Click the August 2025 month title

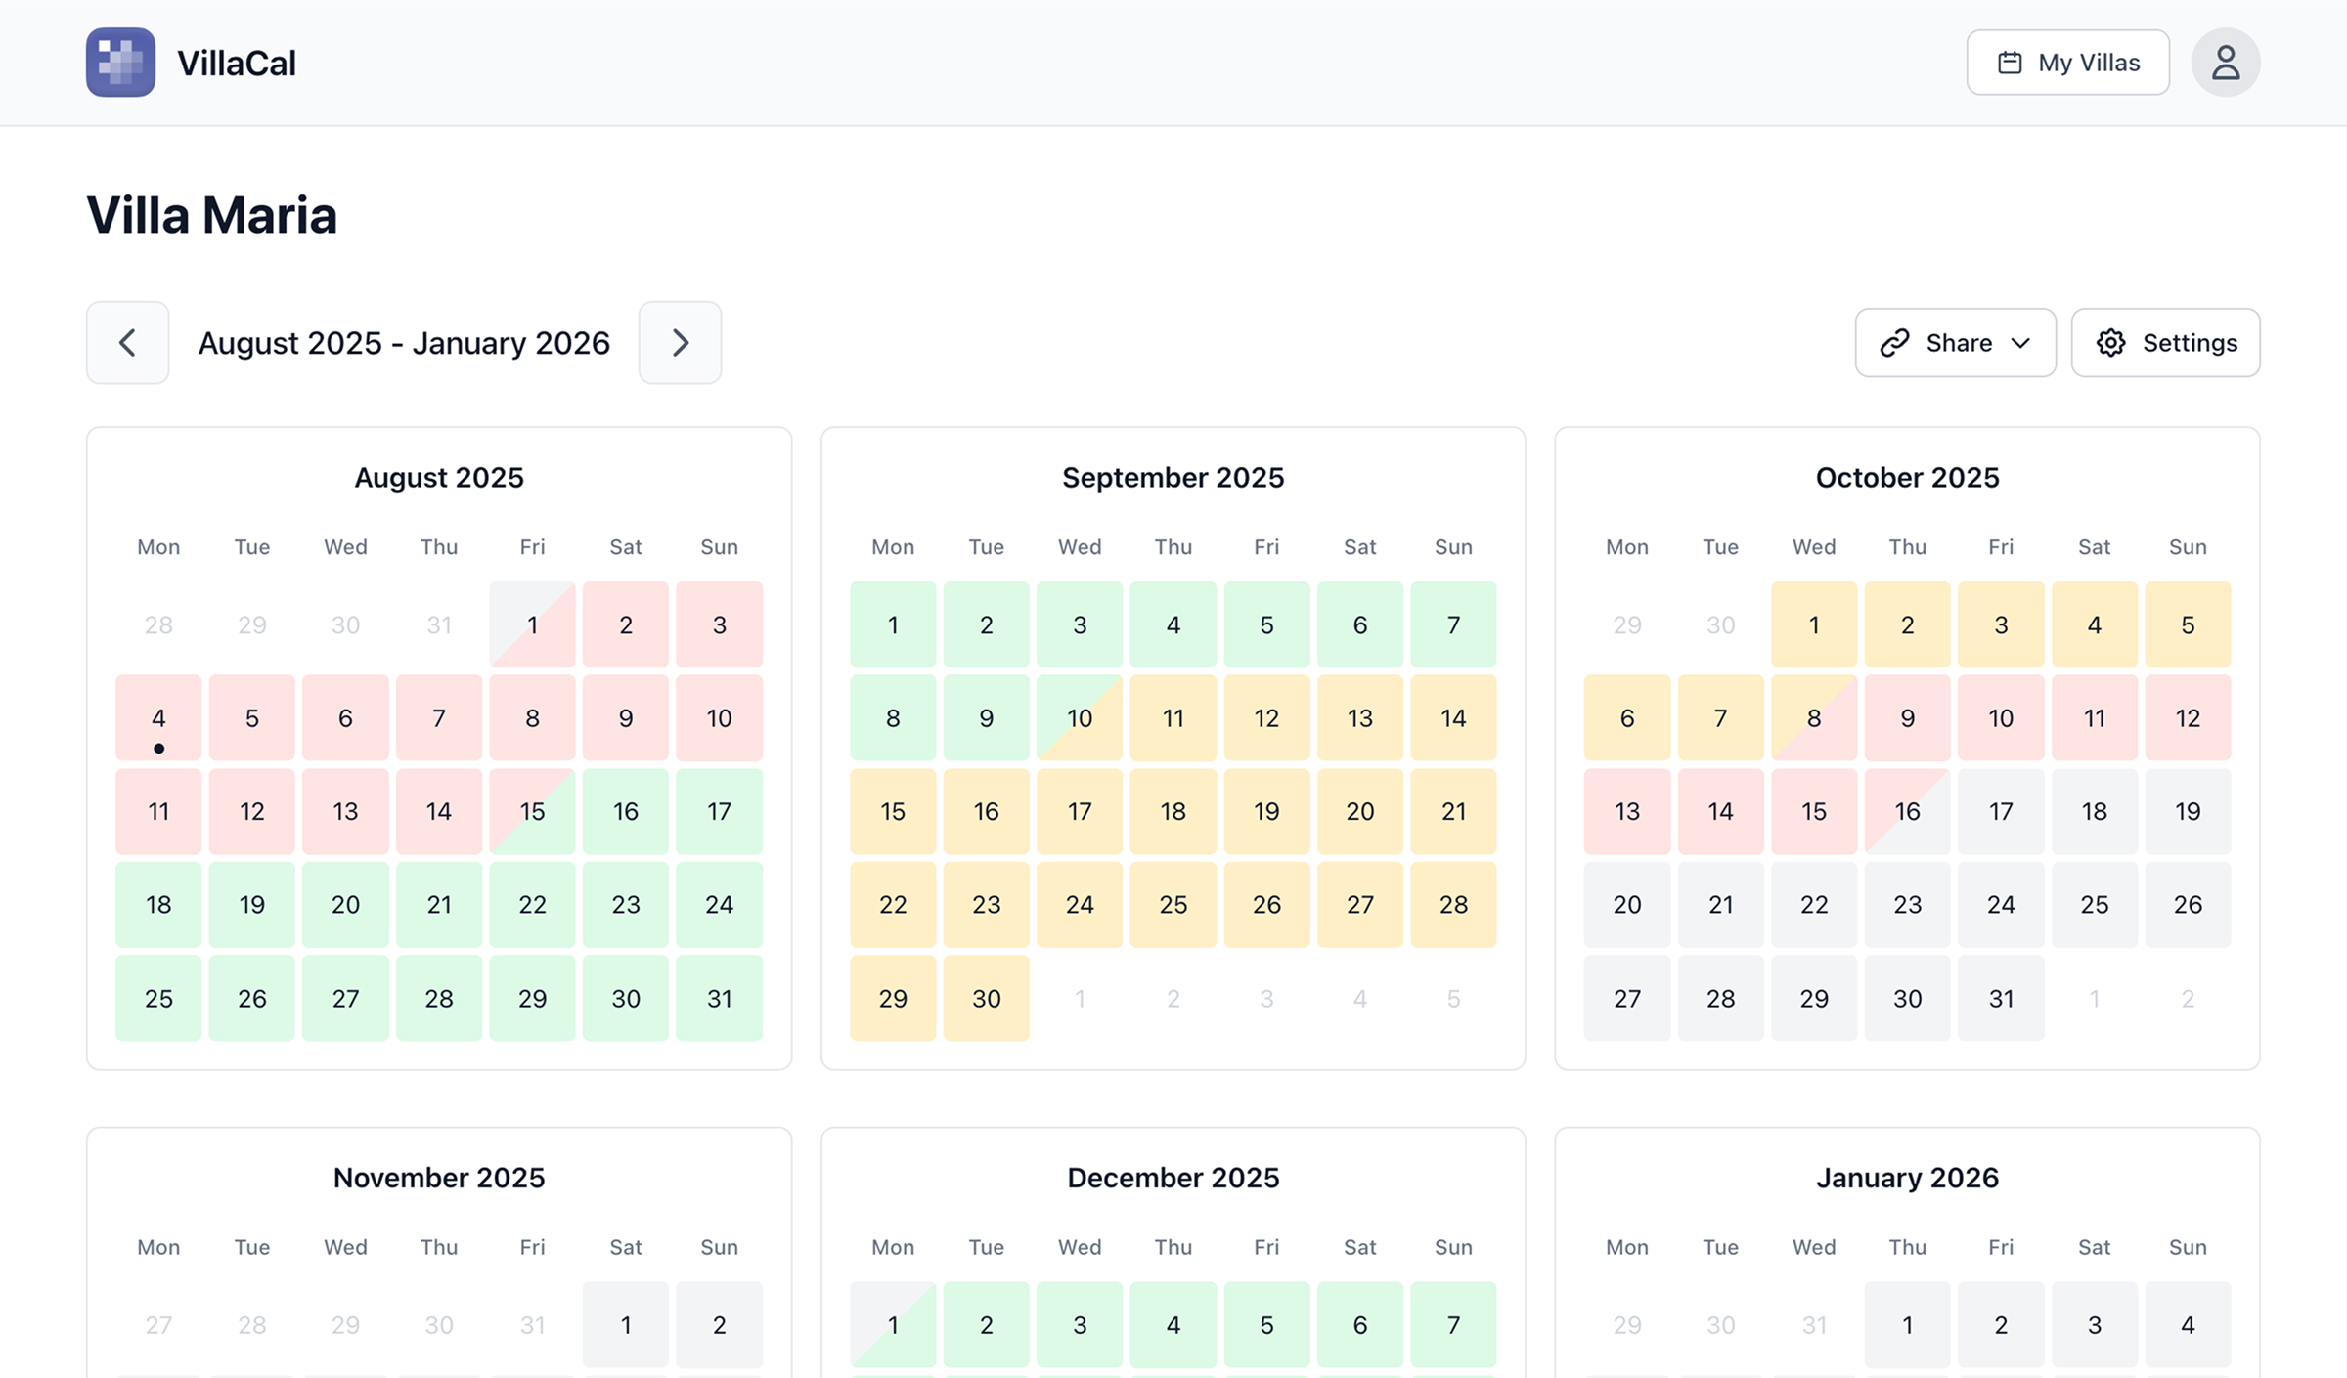coord(439,478)
